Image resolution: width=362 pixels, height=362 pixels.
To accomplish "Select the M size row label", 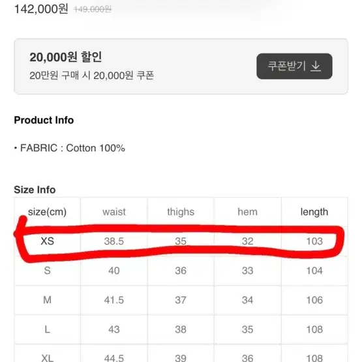I will click(x=48, y=300).
